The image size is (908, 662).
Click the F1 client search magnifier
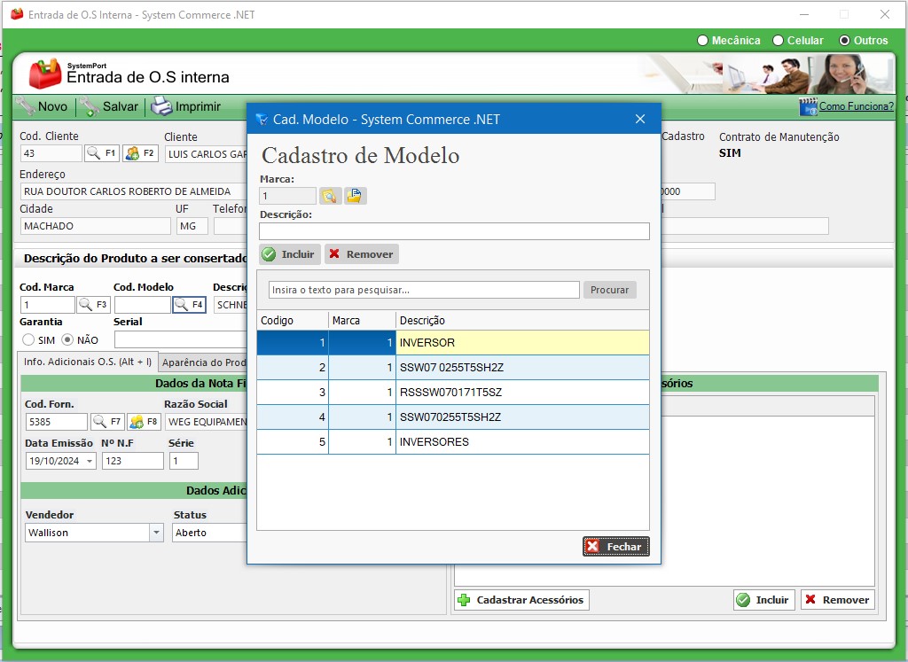(93, 153)
